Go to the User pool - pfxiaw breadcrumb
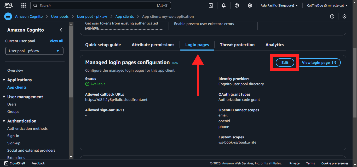This screenshot has height=167, width=357. click(x=92, y=16)
